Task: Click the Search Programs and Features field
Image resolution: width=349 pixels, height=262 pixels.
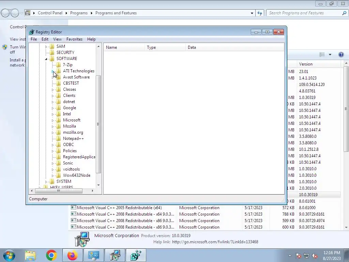Action: (x=305, y=13)
